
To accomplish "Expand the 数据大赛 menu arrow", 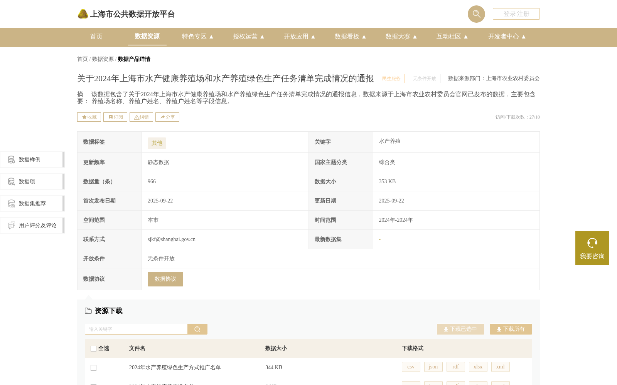I will [415, 37].
